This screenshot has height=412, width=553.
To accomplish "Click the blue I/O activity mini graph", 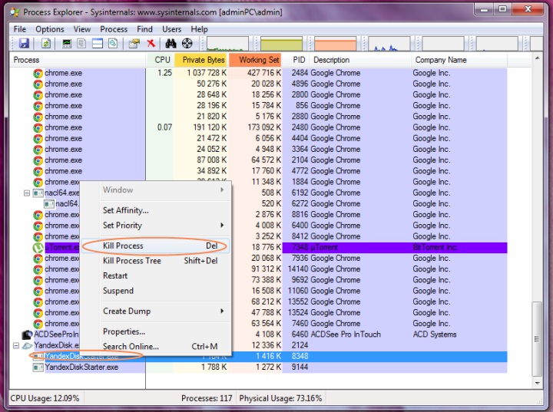I will point(389,44).
